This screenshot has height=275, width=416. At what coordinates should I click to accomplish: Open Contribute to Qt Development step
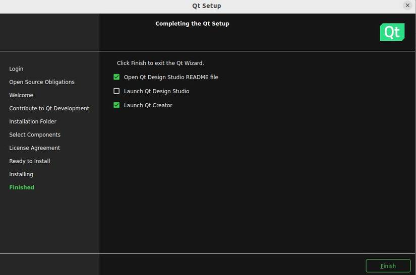(x=49, y=108)
